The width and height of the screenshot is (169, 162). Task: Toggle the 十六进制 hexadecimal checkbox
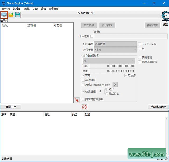click(92, 36)
